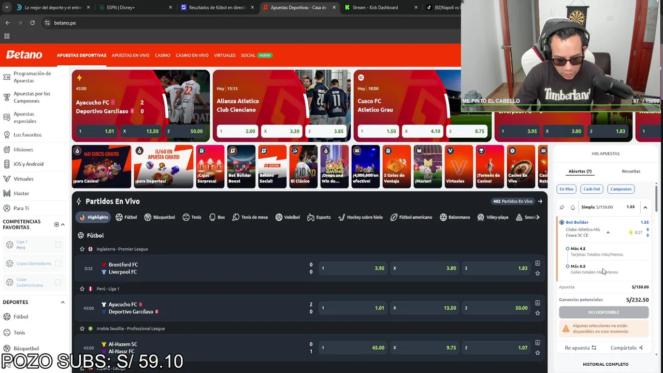This screenshot has height=373, width=663.
Task: Collapse the Simple S/150.00 bet card
Action: point(645,207)
